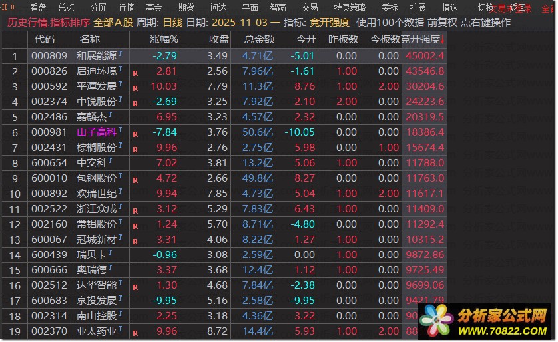Click the R marker beside 启迪环境
Viewport: 558px width, 342px height.
(x=135, y=73)
